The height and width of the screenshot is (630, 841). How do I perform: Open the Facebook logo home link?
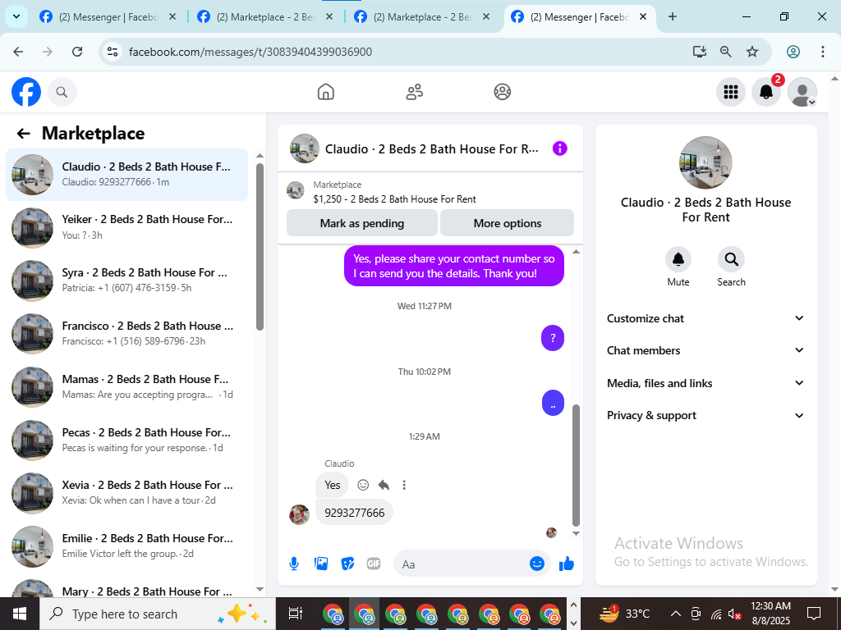coord(25,92)
